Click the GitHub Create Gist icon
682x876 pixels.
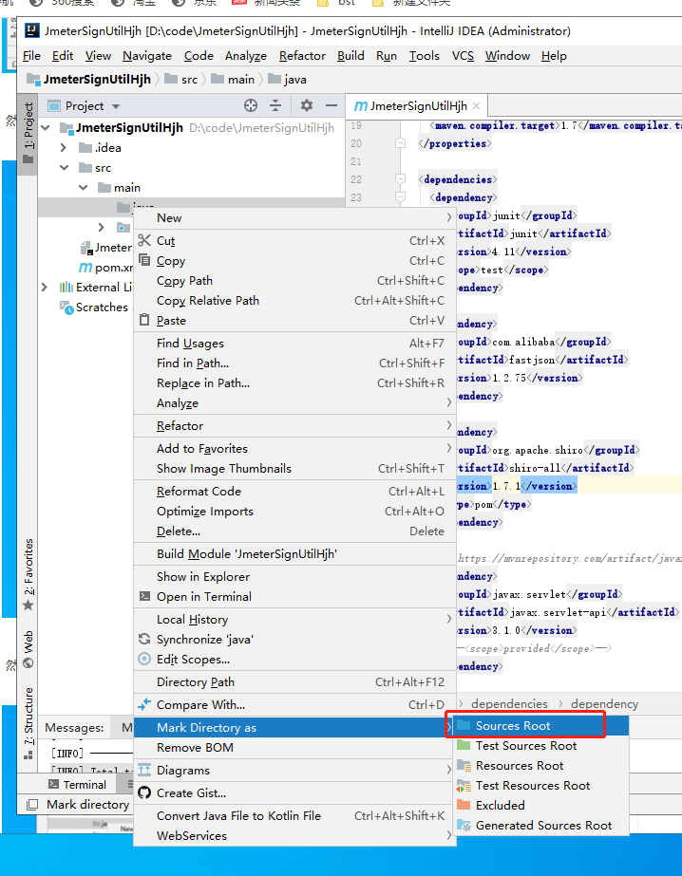coord(144,792)
